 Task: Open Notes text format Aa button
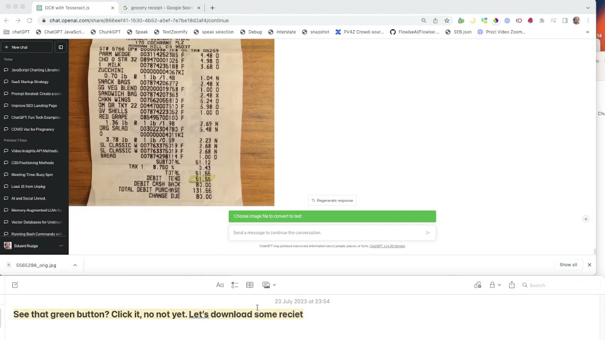point(220,285)
